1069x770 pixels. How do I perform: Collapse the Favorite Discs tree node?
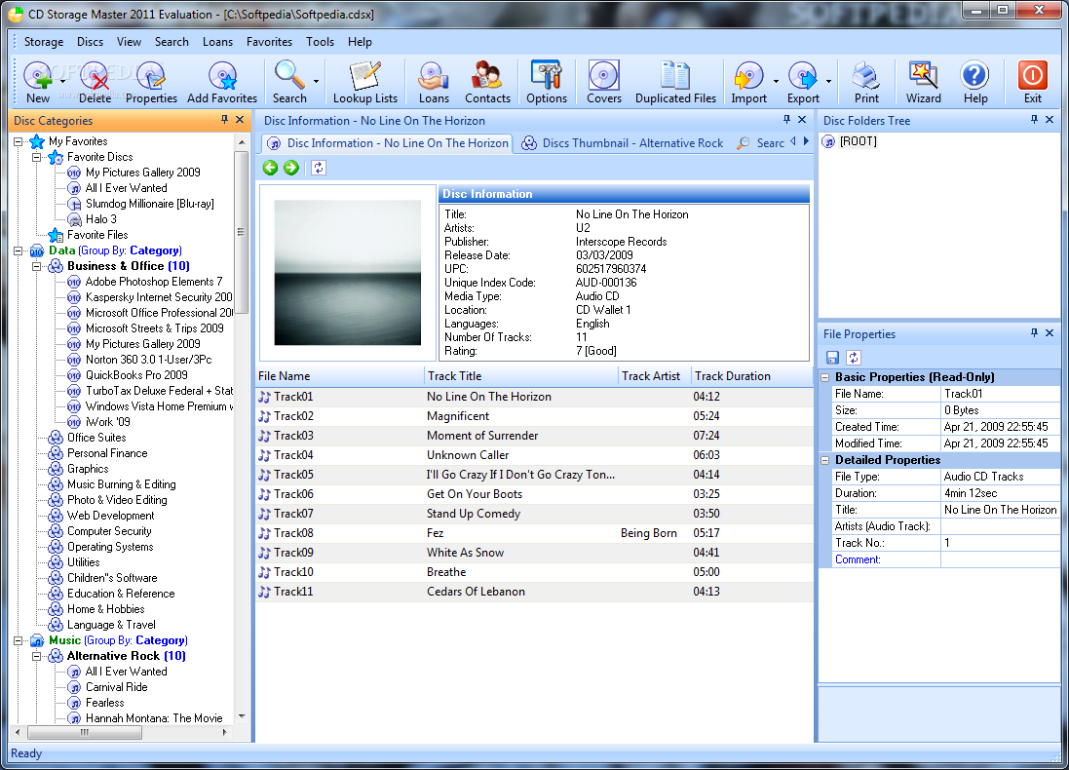pyautogui.click(x=37, y=158)
